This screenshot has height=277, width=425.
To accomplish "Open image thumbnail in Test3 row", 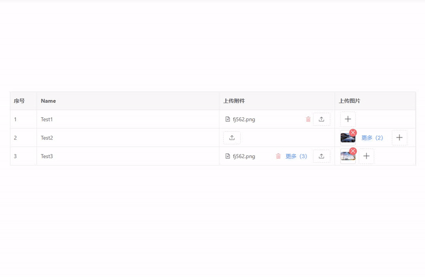I will [347, 157].
